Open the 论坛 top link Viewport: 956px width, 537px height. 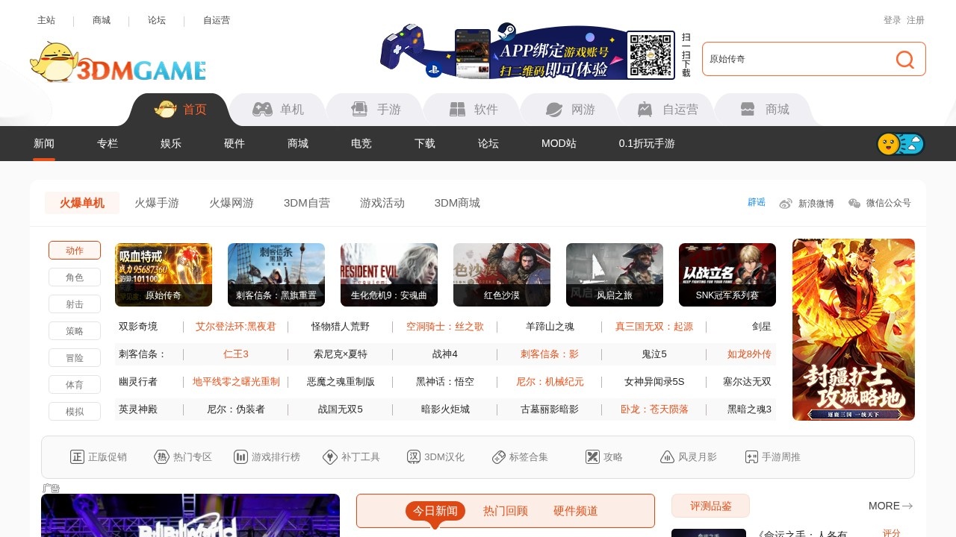point(157,20)
